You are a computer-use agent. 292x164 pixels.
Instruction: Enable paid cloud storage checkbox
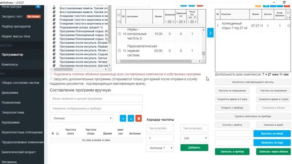tap(51, 74)
